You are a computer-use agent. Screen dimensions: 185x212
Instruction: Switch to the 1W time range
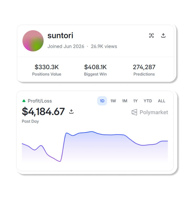tap(113, 101)
